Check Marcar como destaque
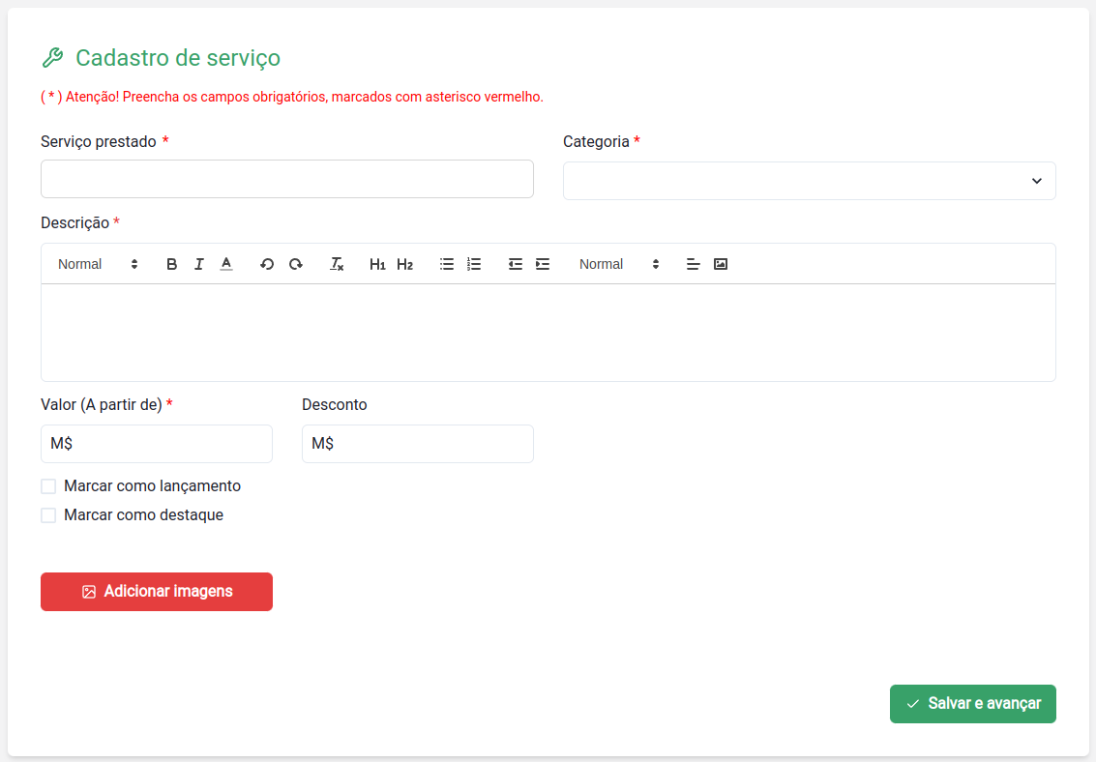1096x762 pixels. coord(48,514)
